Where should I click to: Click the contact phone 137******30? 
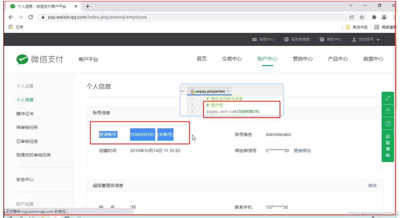pyautogui.click(x=277, y=207)
